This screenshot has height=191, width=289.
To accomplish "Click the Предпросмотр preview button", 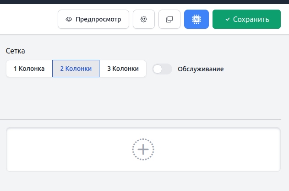I will [93, 19].
